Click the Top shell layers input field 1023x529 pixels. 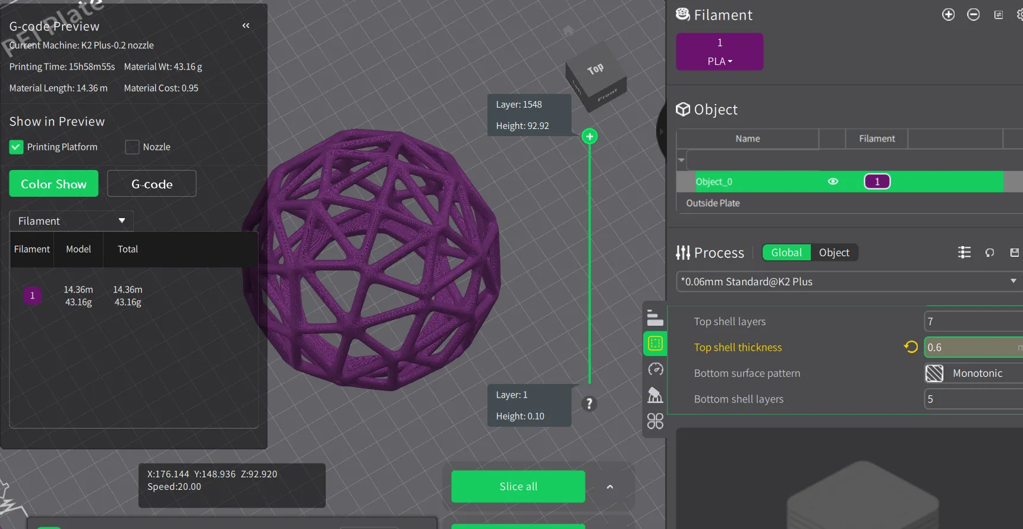972,322
